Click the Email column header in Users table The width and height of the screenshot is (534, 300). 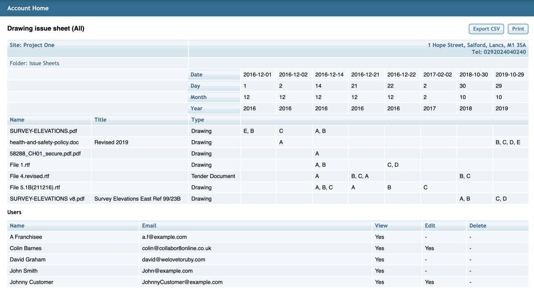tap(149, 225)
